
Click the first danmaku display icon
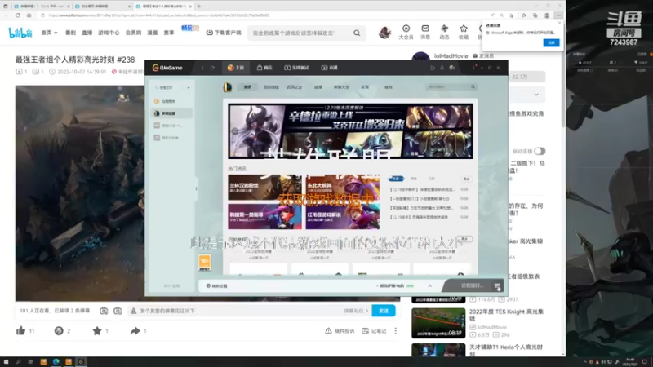tap(104, 311)
